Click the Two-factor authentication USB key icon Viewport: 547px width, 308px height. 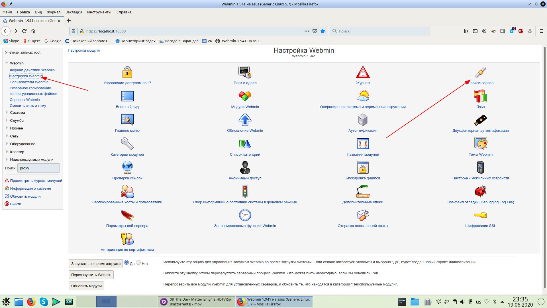click(480, 120)
